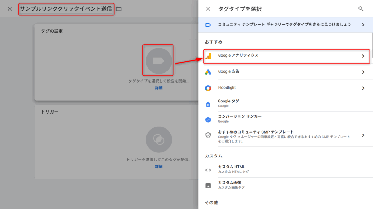Open the Community Template Gallery banner

point(286,25)
